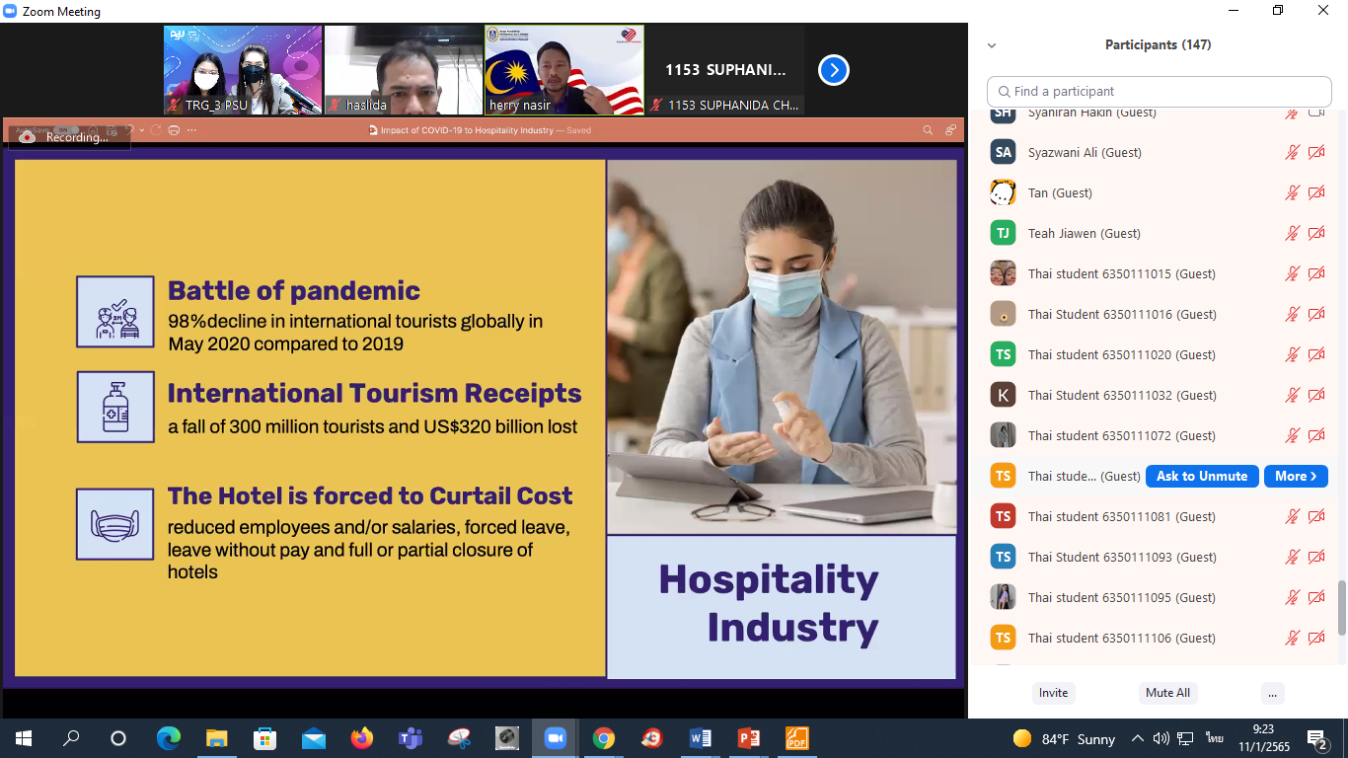Click the network icon in system tray
The image size is (1348, 758).
click(x=1185, y=738)
